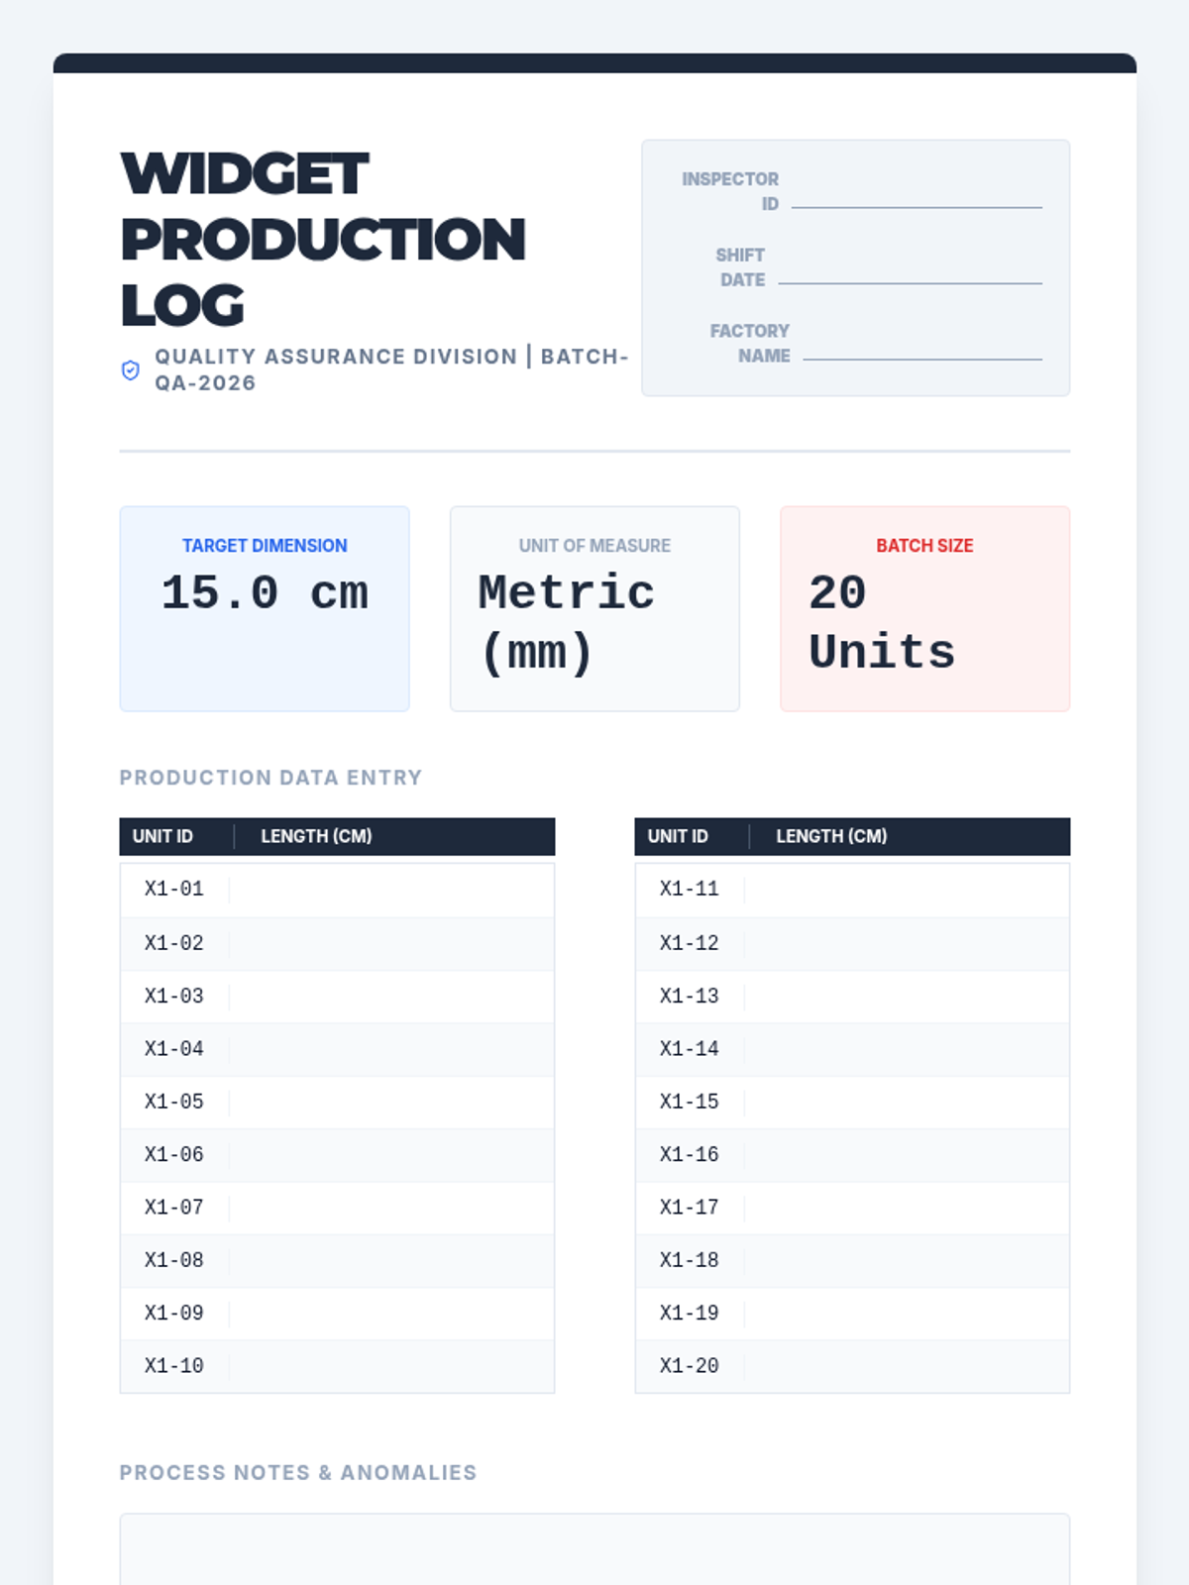Click length cell for unit X1-11

click(906, 890)
